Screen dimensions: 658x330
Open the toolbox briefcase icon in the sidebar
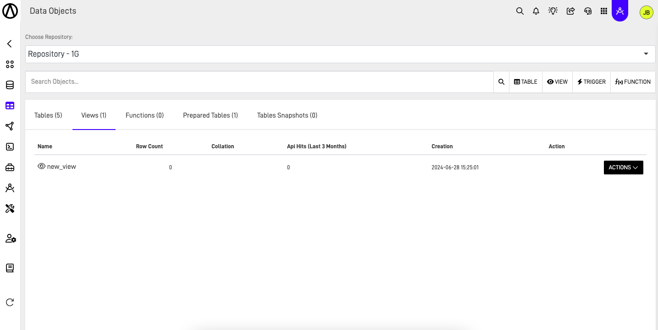point(10,168)
